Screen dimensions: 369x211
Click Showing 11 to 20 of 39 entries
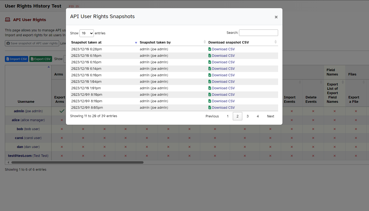(94, 116)
